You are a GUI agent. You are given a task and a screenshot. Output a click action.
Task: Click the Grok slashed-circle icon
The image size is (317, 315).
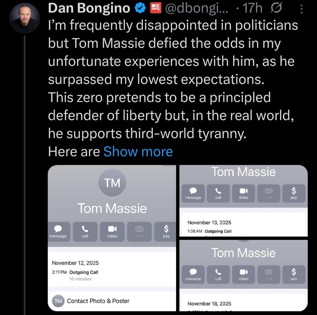276,8
